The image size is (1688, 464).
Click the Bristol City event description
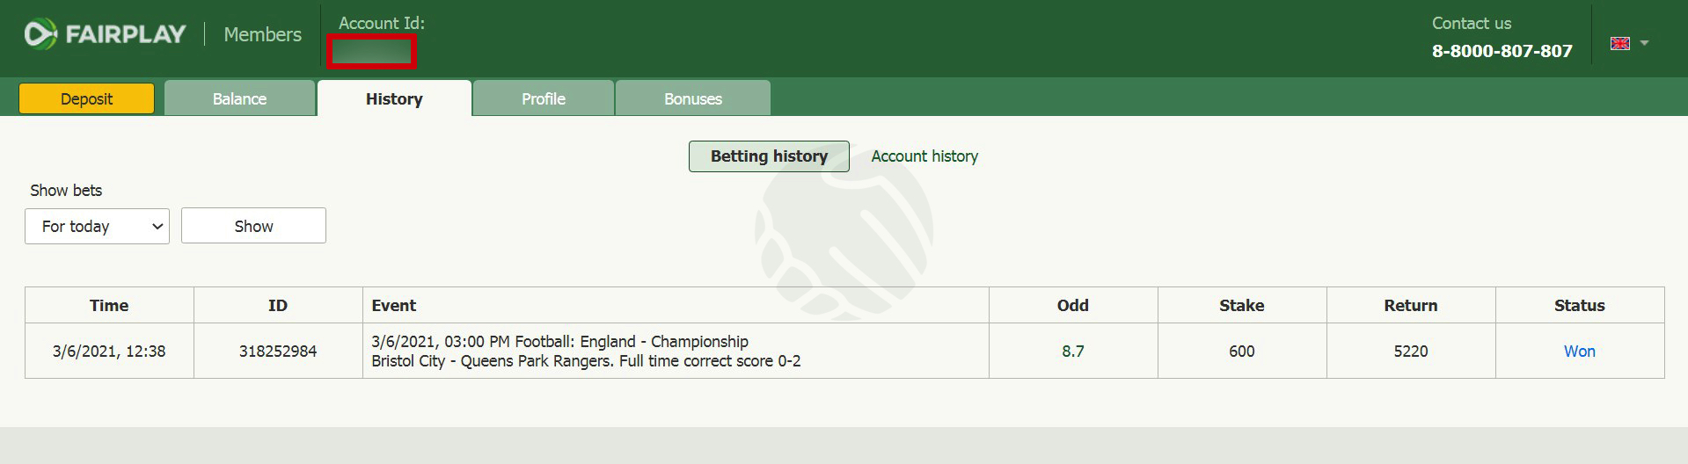pos(586,352)
